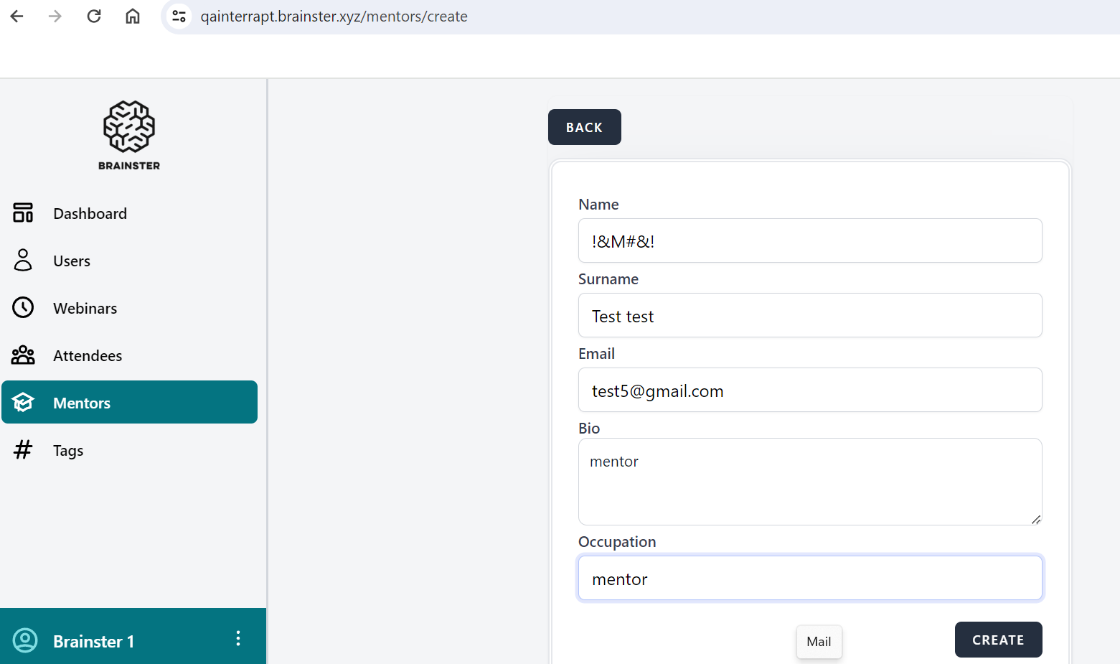
Task: Click the Mentors graduation cap icon
Action: pos(23,403)
